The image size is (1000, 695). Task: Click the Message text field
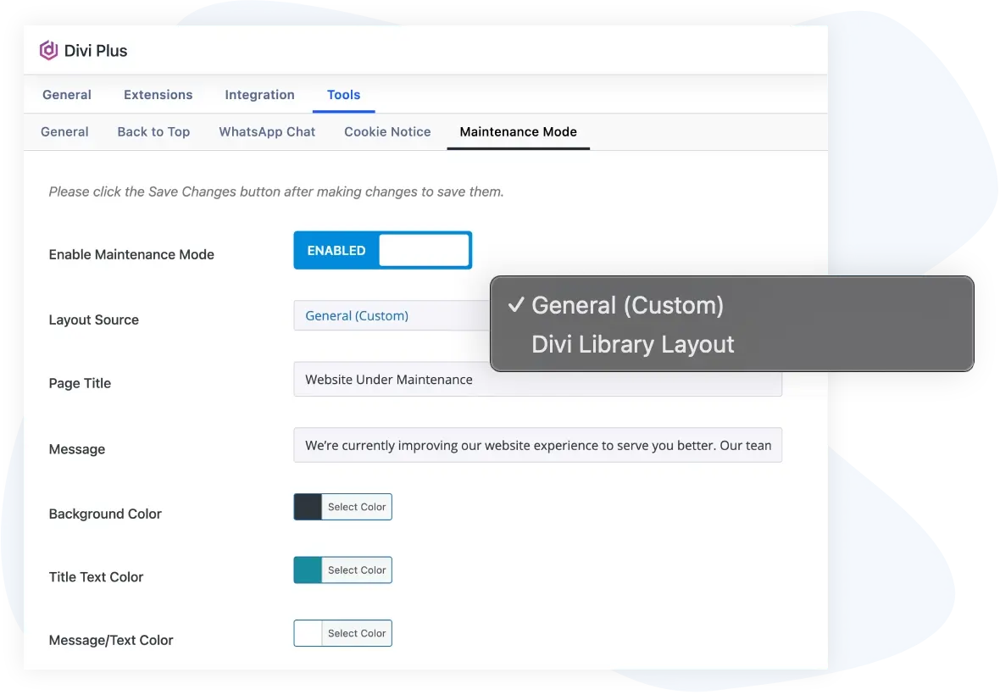tap(537, 445)
